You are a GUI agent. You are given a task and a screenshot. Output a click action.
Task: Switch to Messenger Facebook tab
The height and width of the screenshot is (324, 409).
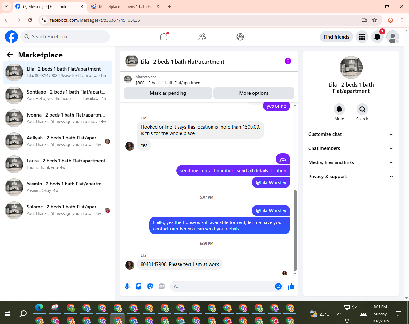(50, 6)
